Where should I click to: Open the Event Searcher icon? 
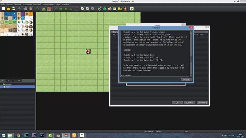(x=115, y=9)
